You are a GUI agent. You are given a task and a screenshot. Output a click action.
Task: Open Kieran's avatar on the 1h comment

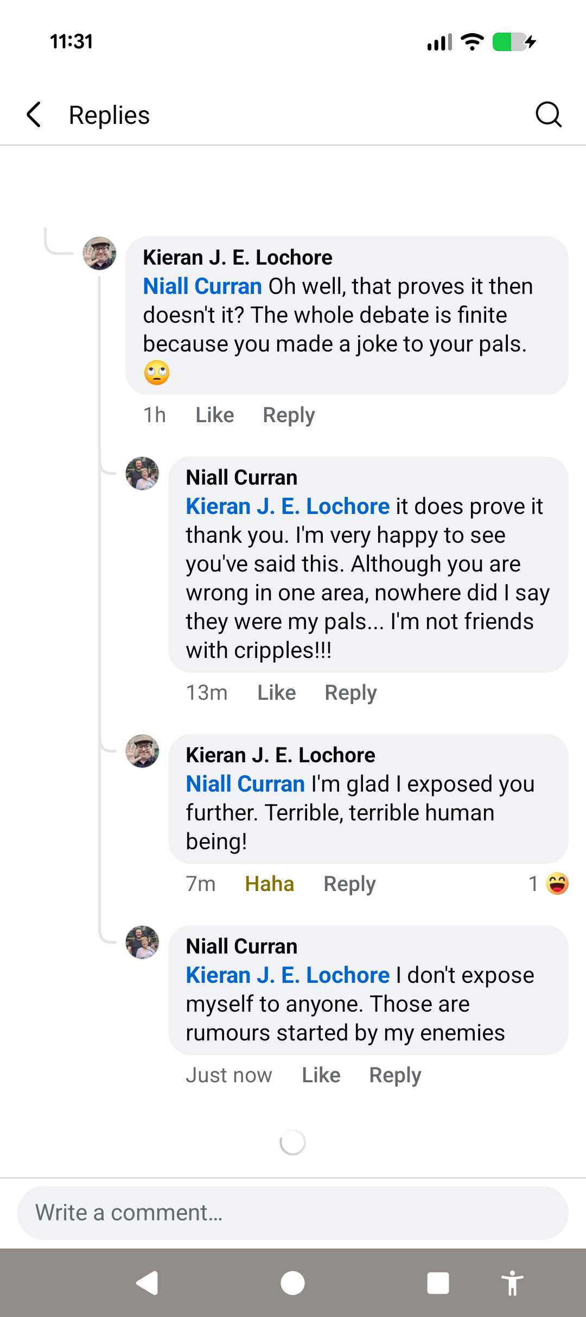99,253
